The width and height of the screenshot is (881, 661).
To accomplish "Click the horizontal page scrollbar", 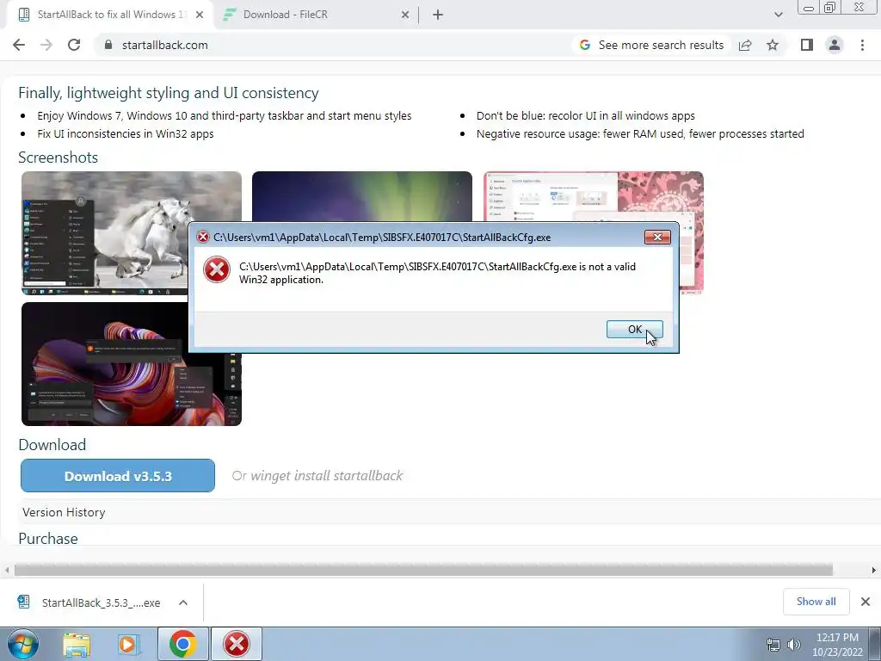I will (x=423, y=570).
